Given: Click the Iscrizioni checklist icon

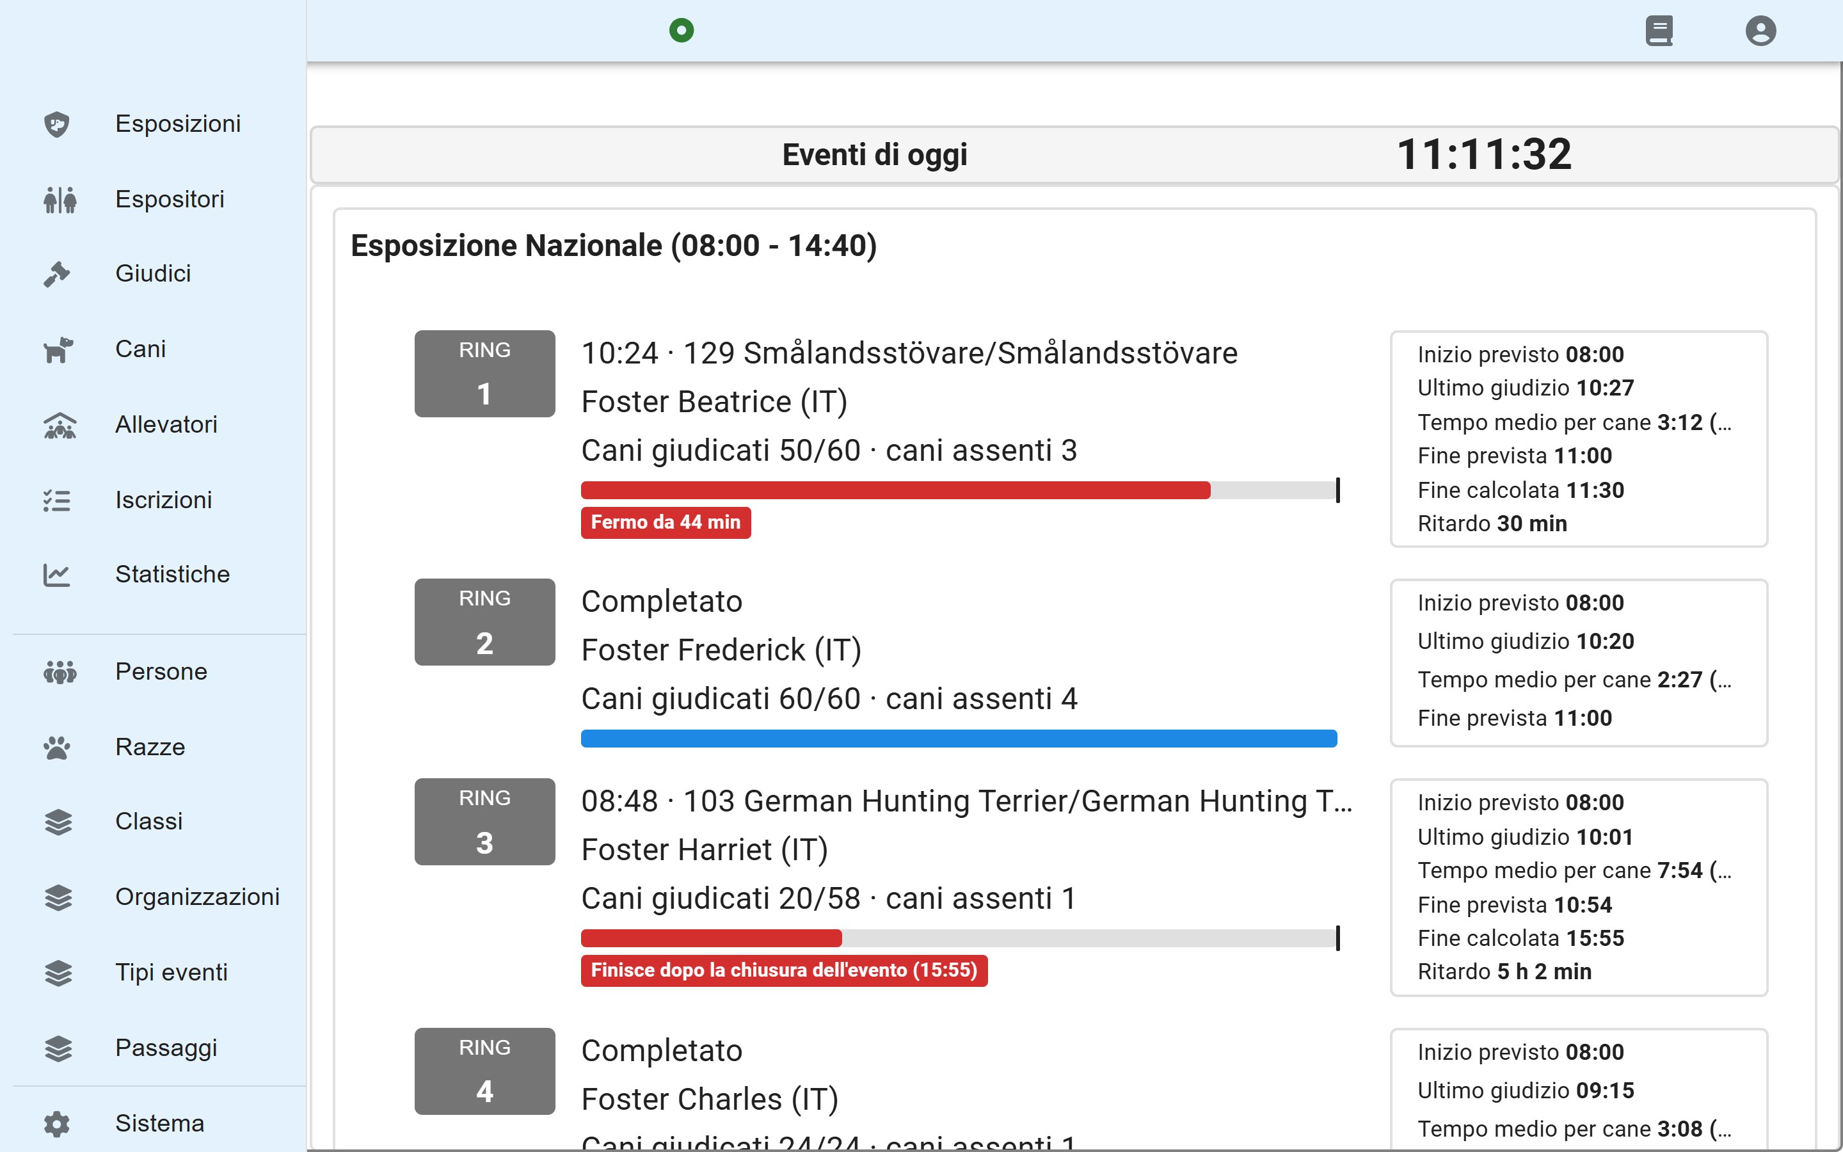Looking at the screenshot, I should 57,500.
